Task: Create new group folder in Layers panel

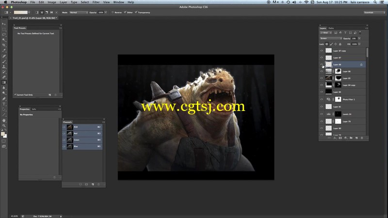Action: (x=351, y=138)
